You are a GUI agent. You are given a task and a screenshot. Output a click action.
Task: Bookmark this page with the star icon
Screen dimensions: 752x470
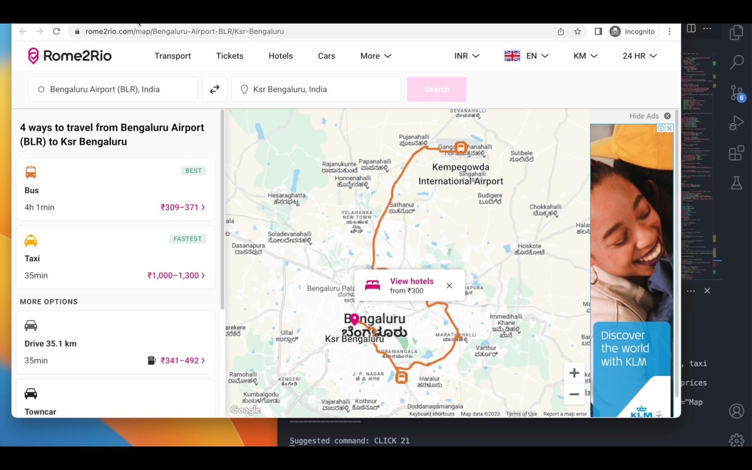coord(578,31)
